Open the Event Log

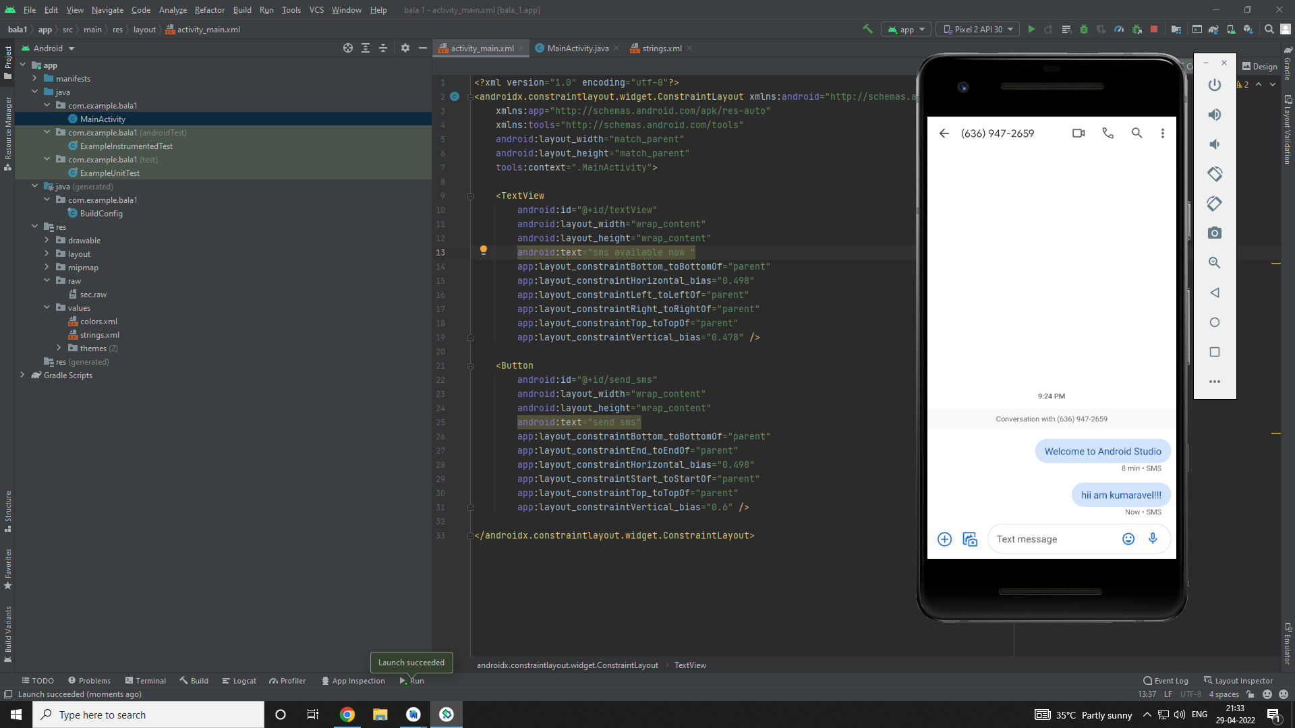tap(1165, 681)
